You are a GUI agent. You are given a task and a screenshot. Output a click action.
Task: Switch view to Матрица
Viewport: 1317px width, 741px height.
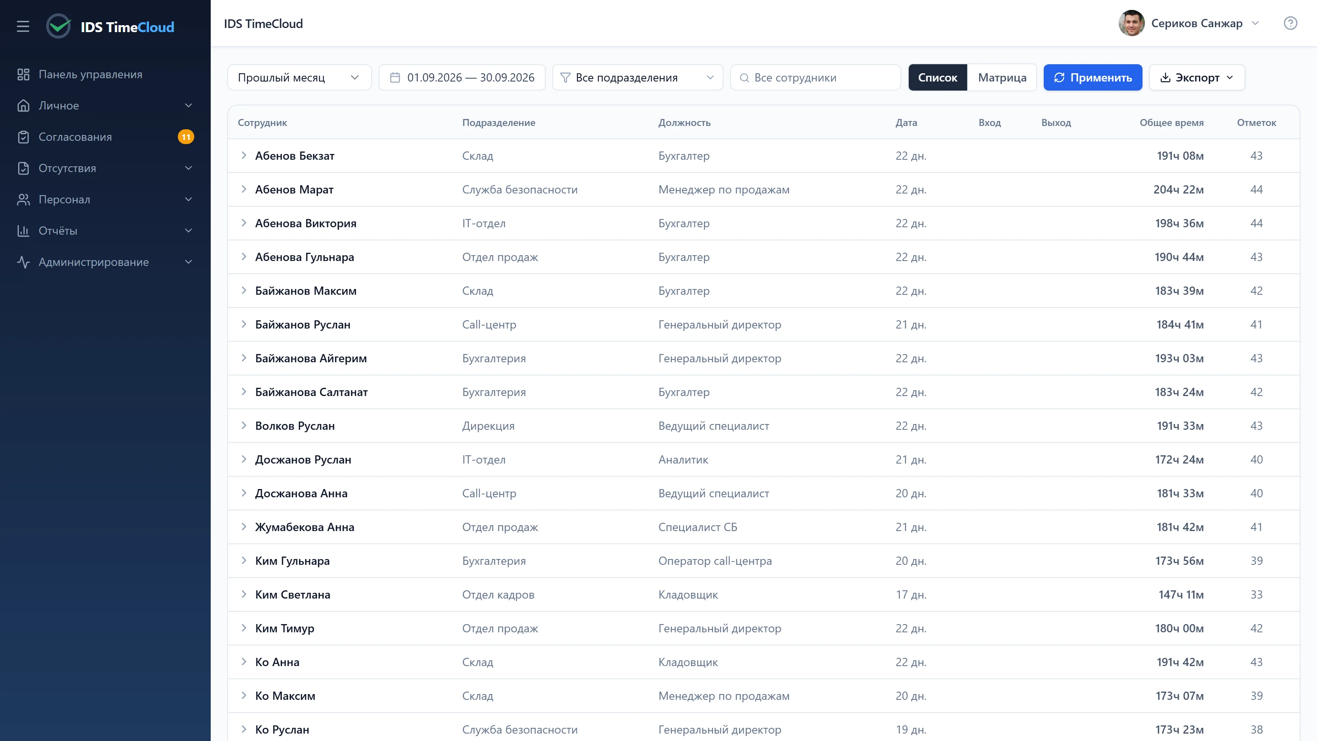click(1002, 78)
